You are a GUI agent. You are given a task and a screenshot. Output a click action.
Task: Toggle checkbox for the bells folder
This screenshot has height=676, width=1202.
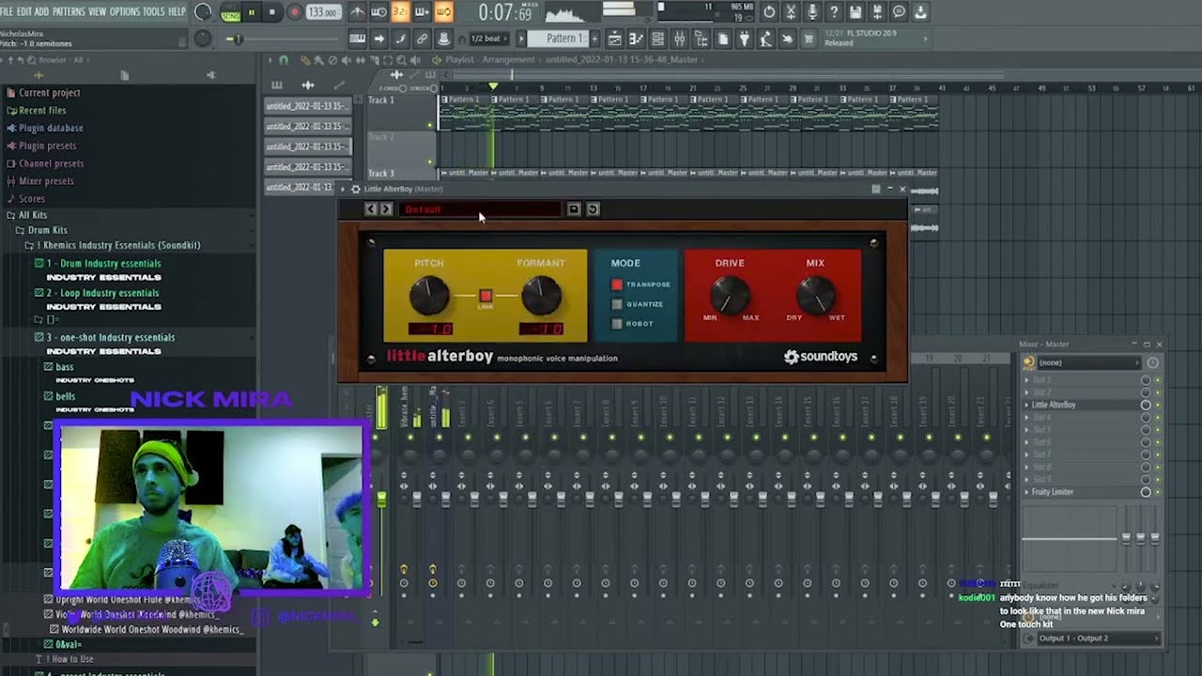[49, 396]
